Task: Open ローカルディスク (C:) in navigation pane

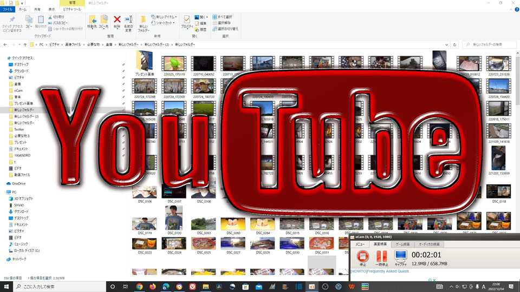Action: point(27,250)
